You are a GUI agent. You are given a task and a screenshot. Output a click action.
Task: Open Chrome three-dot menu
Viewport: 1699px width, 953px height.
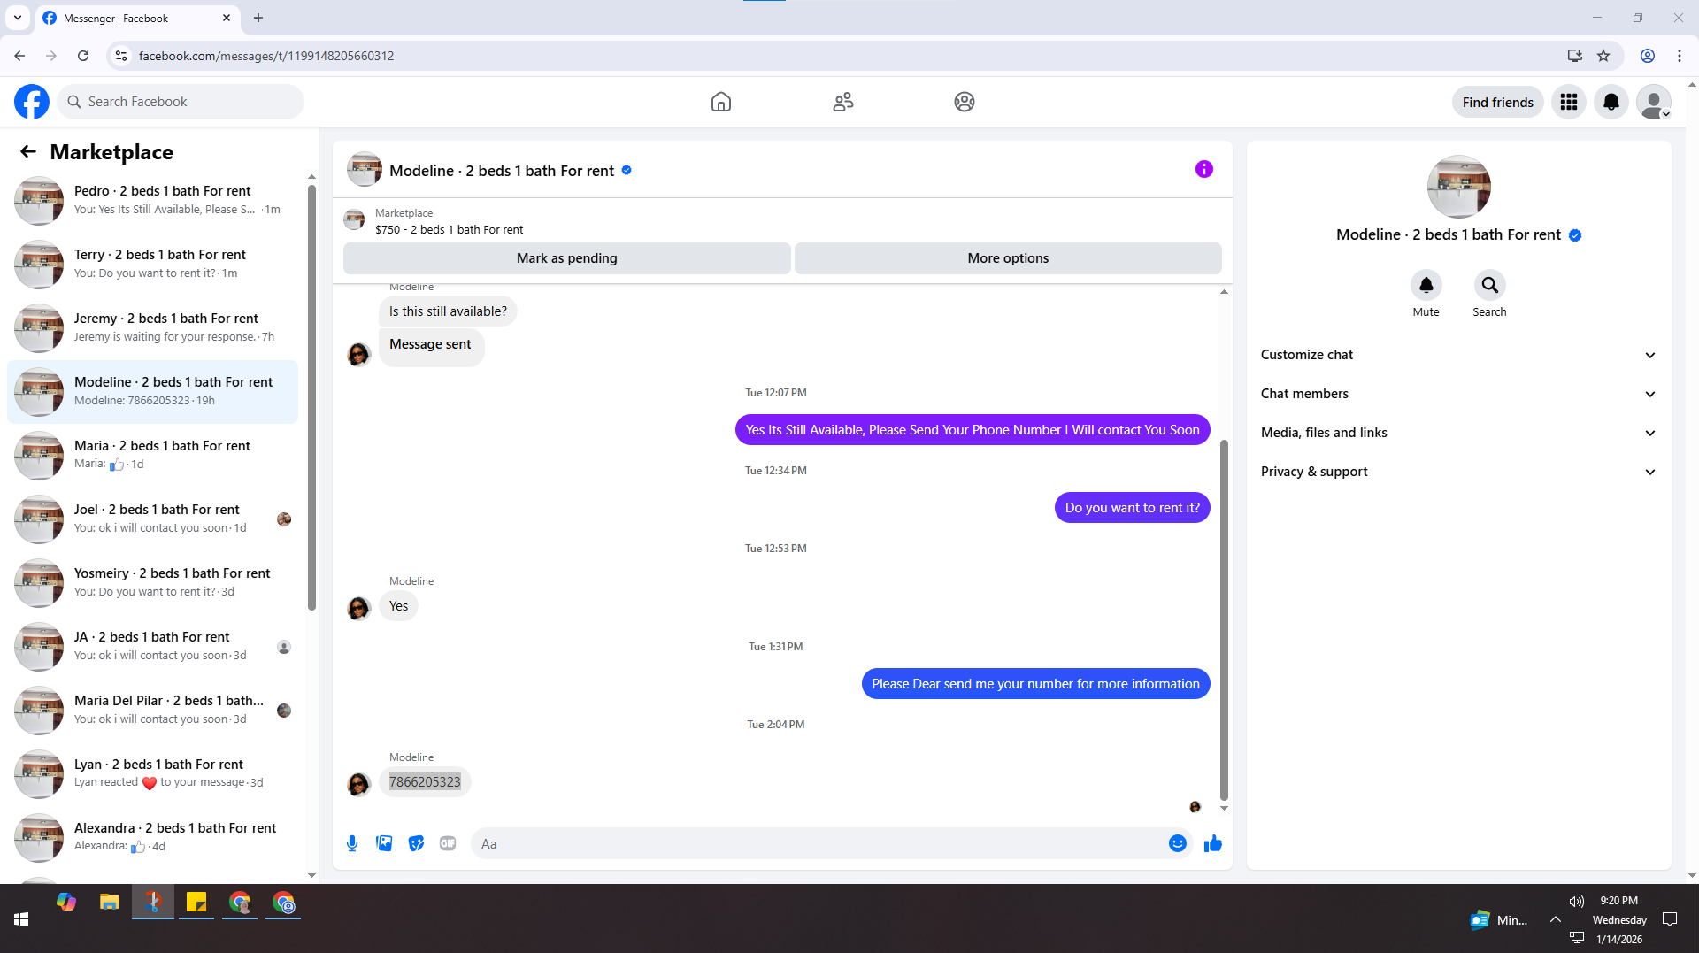pos(1680,56)
